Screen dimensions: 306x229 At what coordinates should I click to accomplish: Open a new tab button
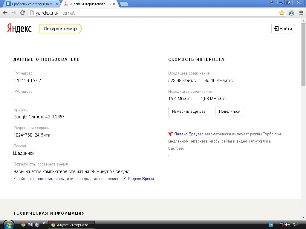click(x=124, y=4)
